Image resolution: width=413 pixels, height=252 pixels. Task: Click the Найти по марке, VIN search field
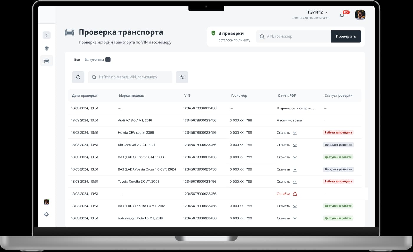(130, 77)
